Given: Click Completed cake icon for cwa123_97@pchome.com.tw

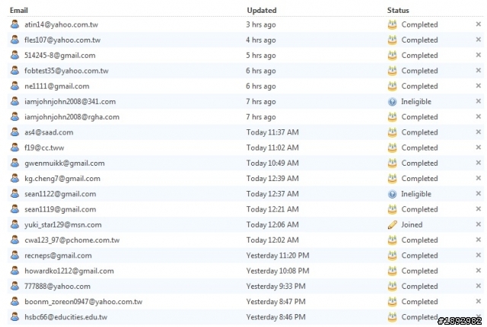Looking at the screenshot, I should (x=393, y=240).
